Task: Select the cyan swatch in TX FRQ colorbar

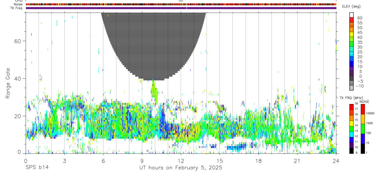Action: pyautogui.click(x=352, y=134)
